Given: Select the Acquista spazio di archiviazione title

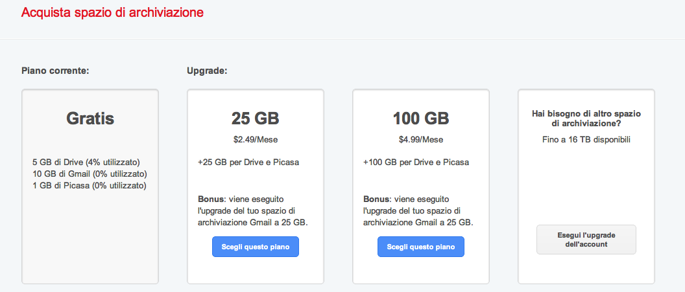Looking at the screenshot, I should (112, 12).
